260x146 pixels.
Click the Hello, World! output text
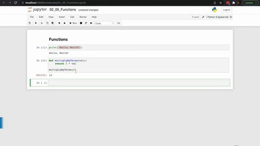pos(58,53)
